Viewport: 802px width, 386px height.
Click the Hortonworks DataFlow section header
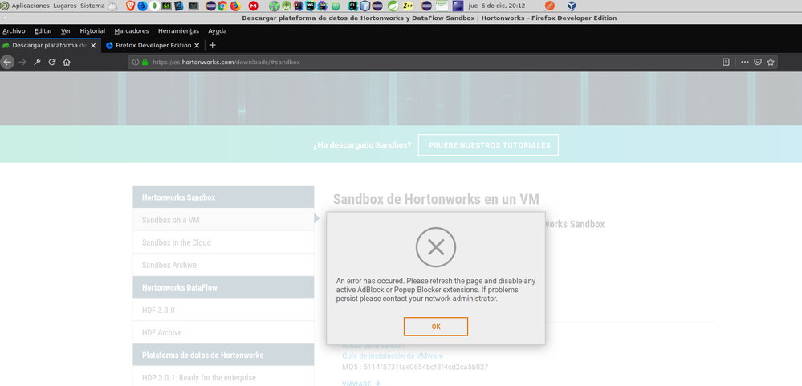point(223,287)
